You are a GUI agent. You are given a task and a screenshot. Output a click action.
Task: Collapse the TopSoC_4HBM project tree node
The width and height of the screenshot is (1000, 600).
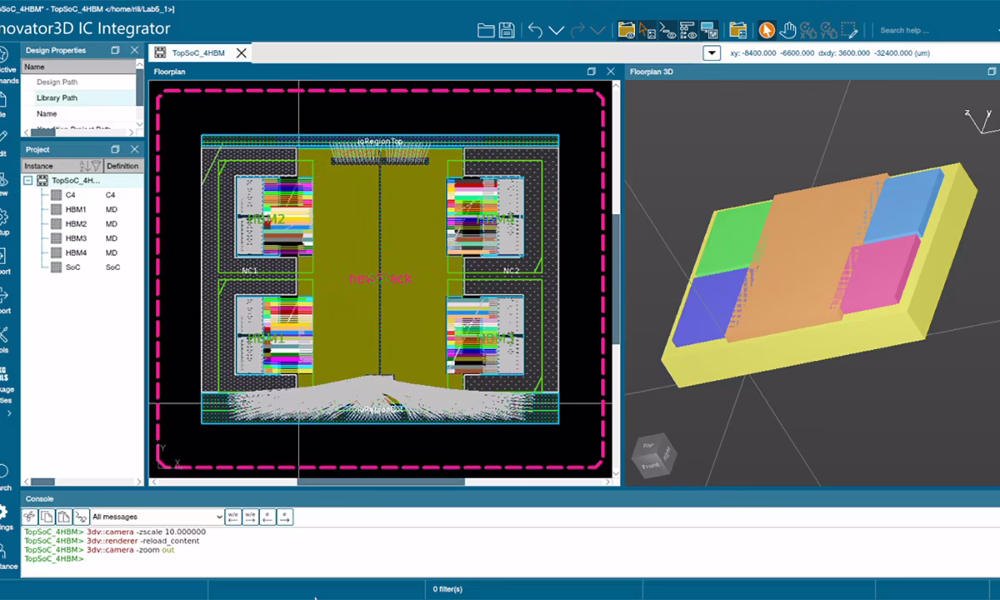click(x=28, y=180)
